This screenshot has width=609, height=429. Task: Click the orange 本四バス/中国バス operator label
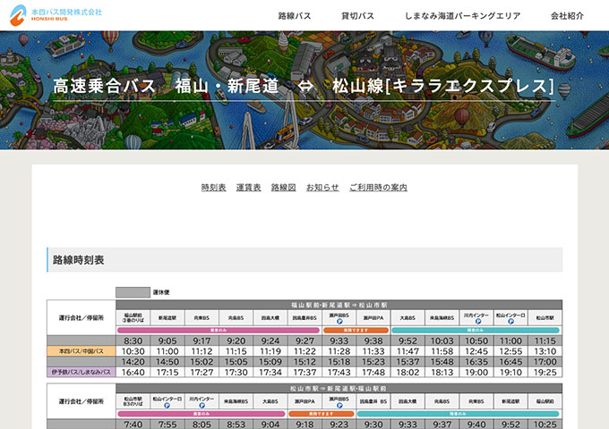pos(81,351)
